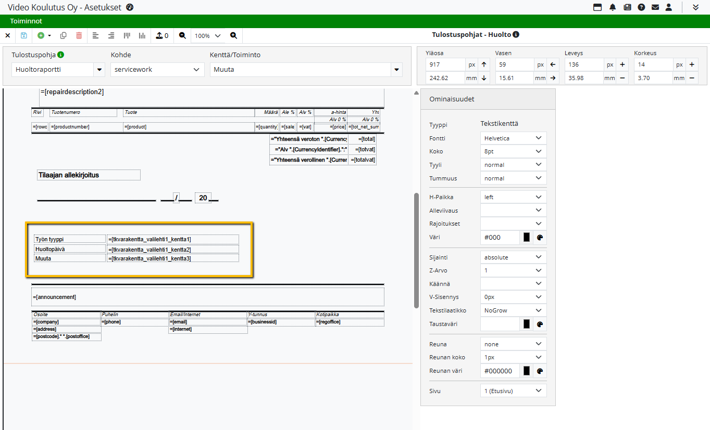Image resolution: width=710 pixels, height=430 pixels.
Task: Expand the Koko dropdown showing 8pt
Action: coord(513,151)
